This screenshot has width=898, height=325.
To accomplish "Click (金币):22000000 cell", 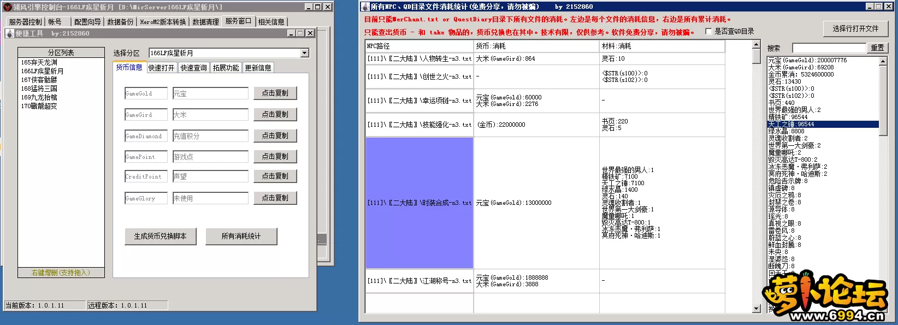I will pos(537,125).
